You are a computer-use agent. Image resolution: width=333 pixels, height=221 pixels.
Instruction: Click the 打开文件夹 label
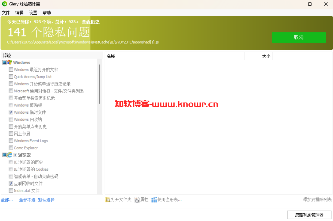tap(121, 200)
